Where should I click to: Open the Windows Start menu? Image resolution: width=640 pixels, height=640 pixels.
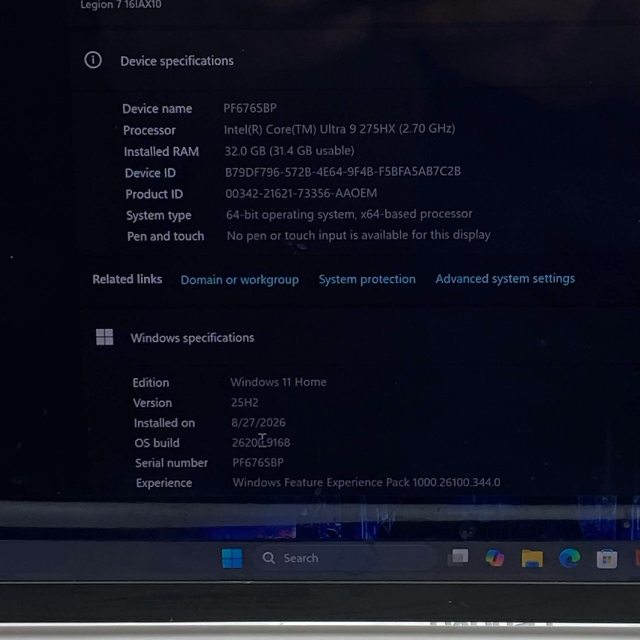(232, 558)
